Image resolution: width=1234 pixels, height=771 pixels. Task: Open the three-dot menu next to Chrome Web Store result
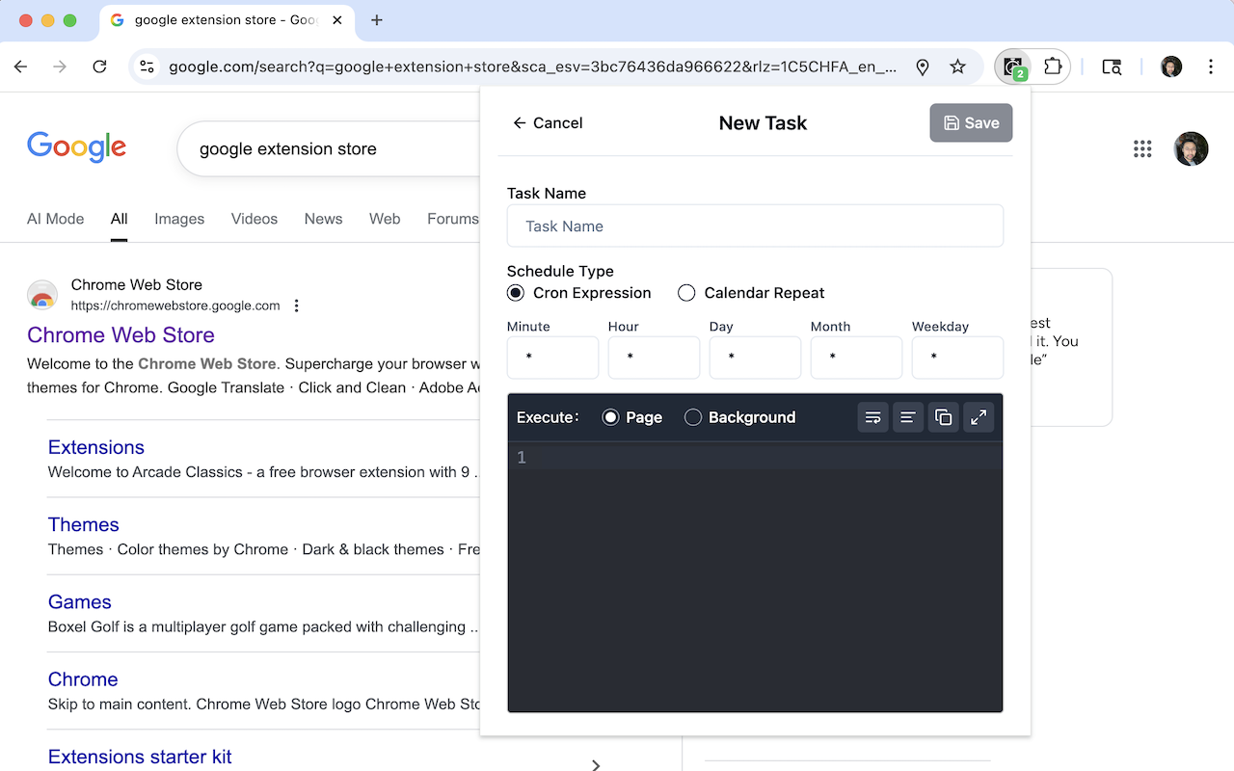(296, 305)
